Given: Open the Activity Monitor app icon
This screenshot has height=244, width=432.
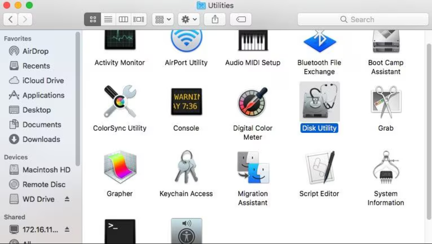Looking at the screenshot, I should (x=120, y=40).
